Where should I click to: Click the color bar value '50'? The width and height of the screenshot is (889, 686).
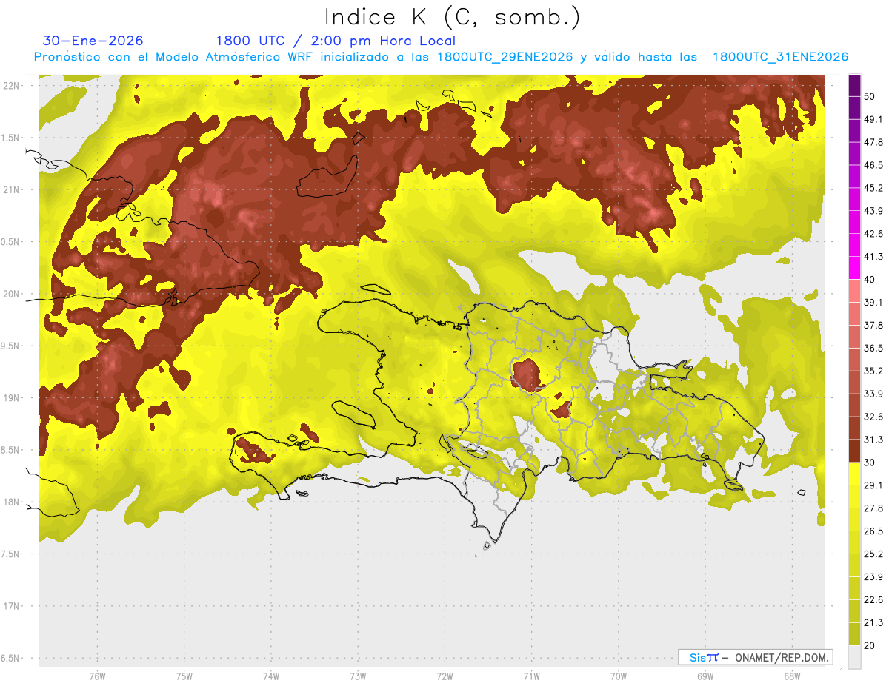870,97
